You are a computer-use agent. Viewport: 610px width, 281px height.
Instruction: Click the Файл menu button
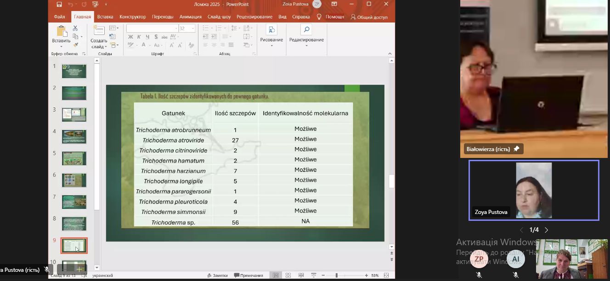[x=59, y=17]
